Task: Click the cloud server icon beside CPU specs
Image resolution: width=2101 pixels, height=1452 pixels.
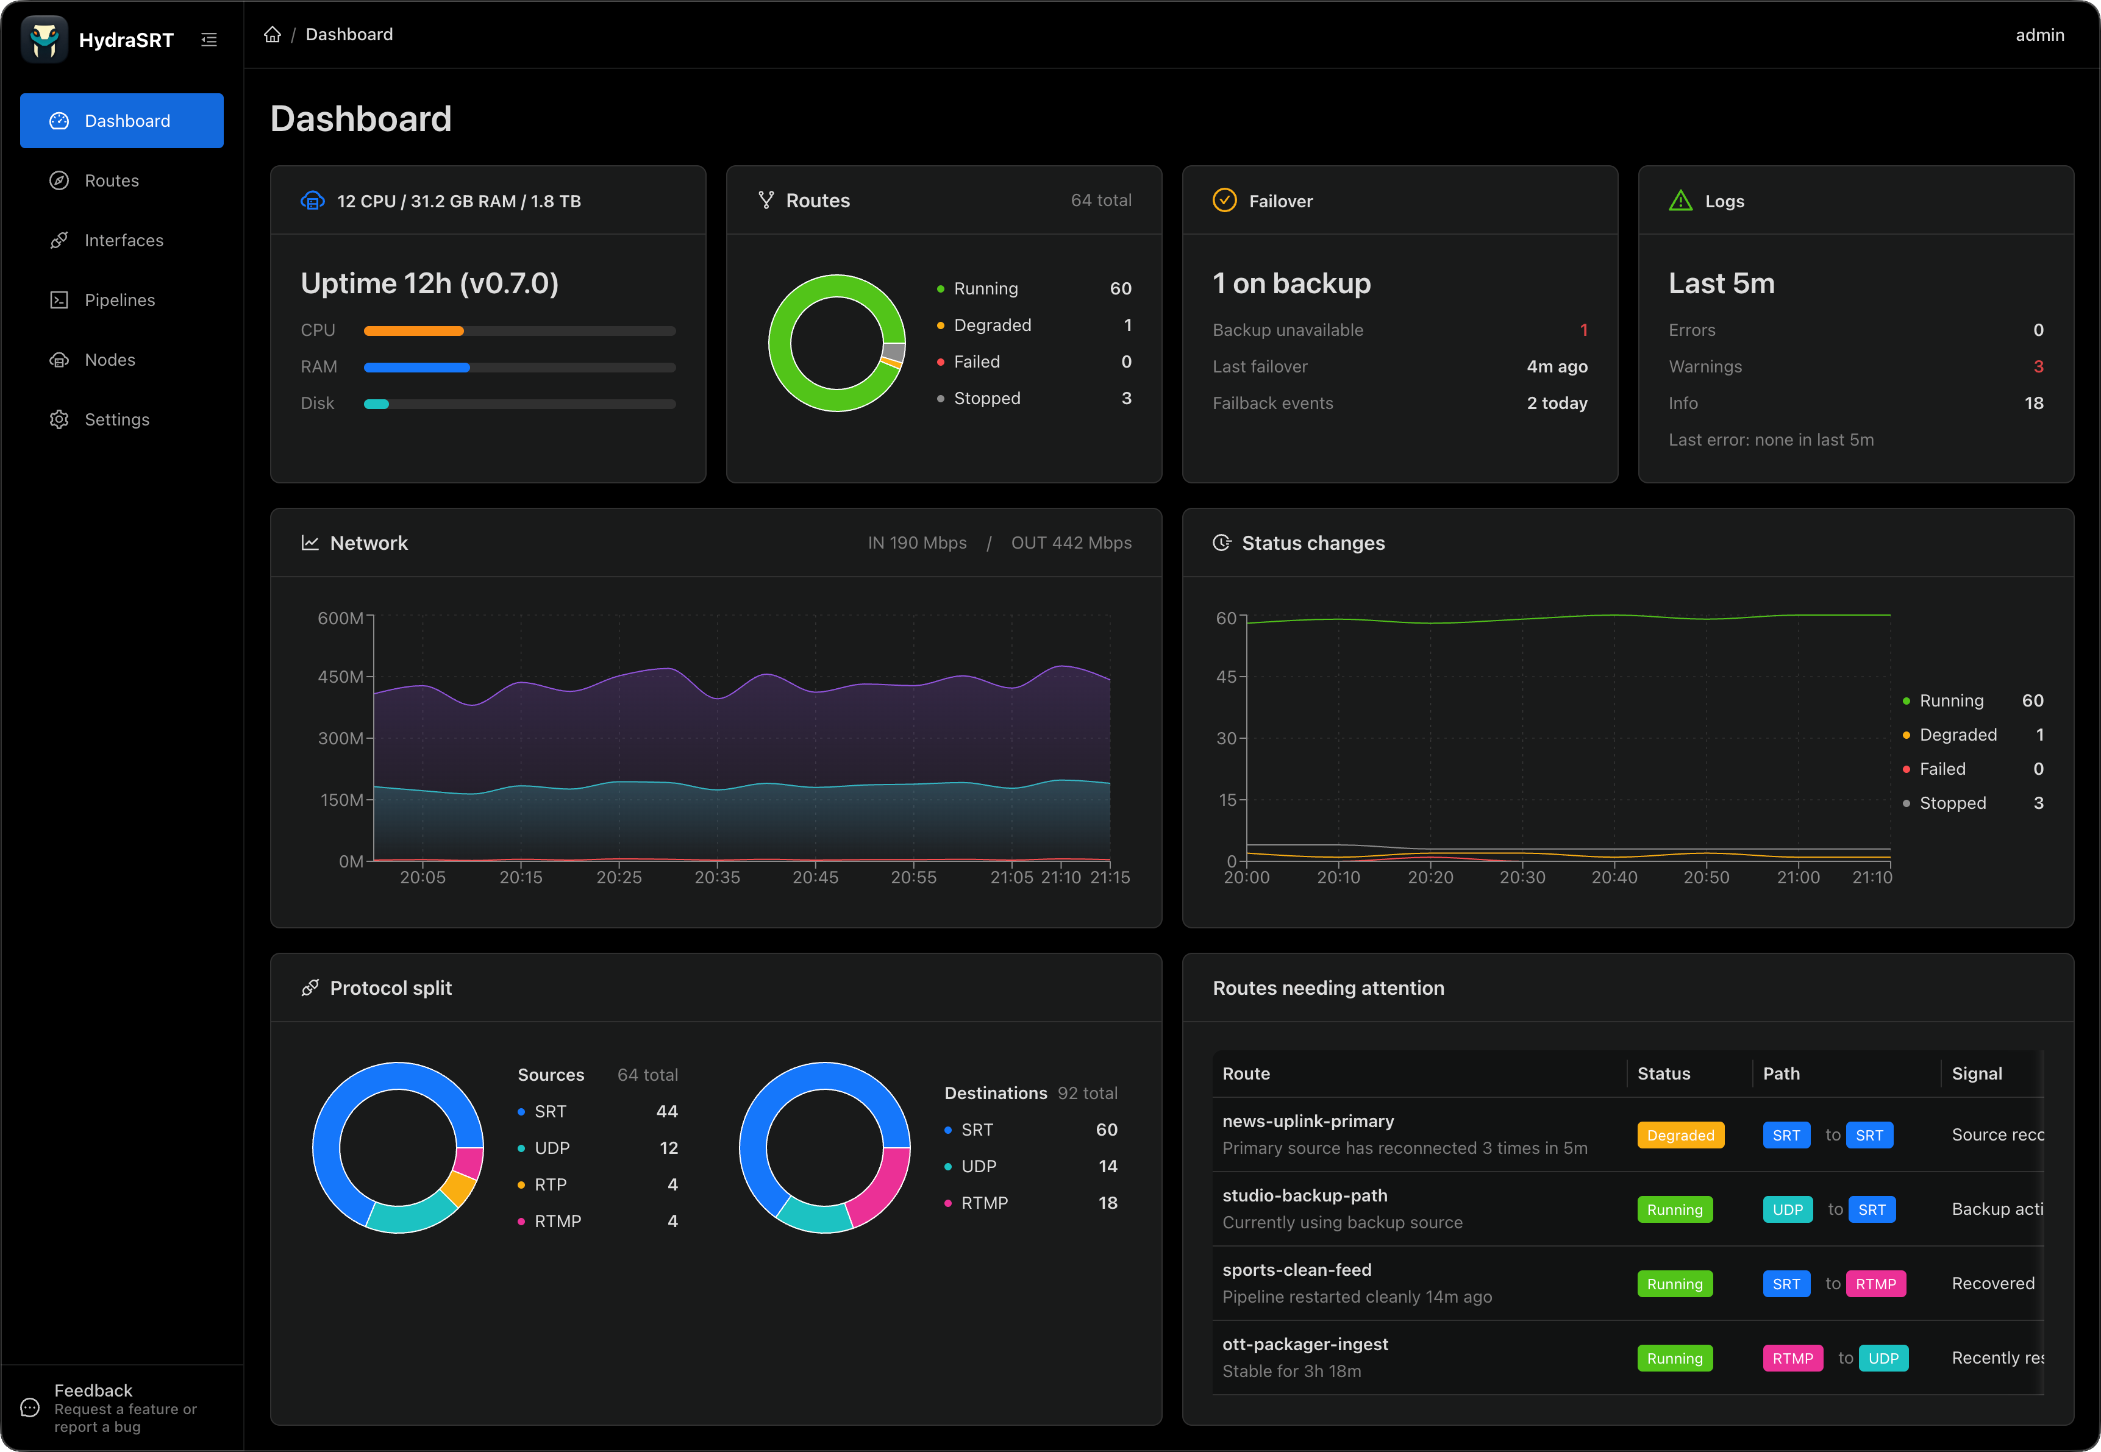Action: [312, 201]
